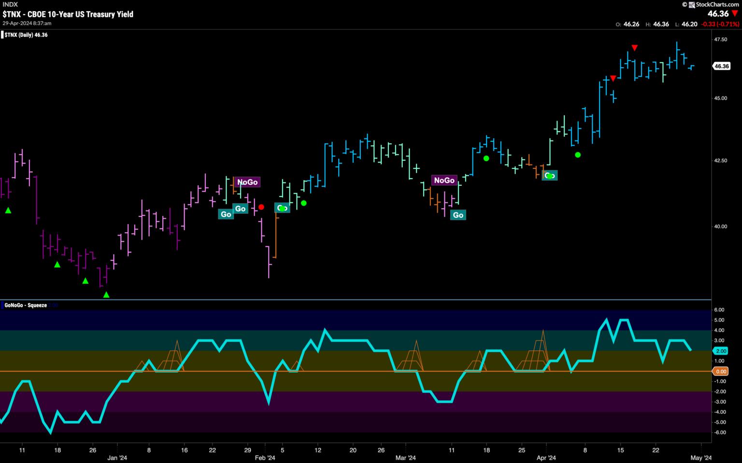Click the $TNX (Daily) 46.36 legend label

pos(26,35)
